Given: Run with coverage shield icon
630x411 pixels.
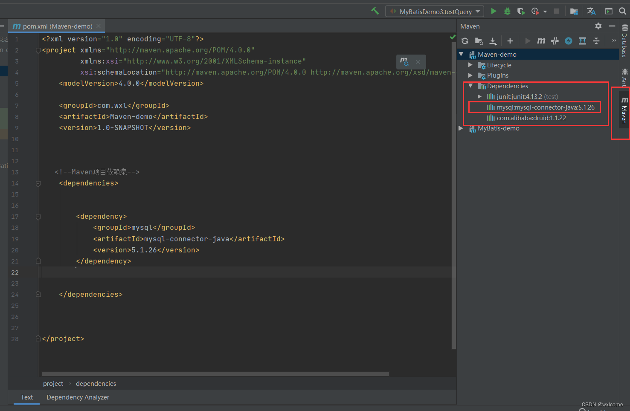Looking at the screenshot, I should click(521, 12).
